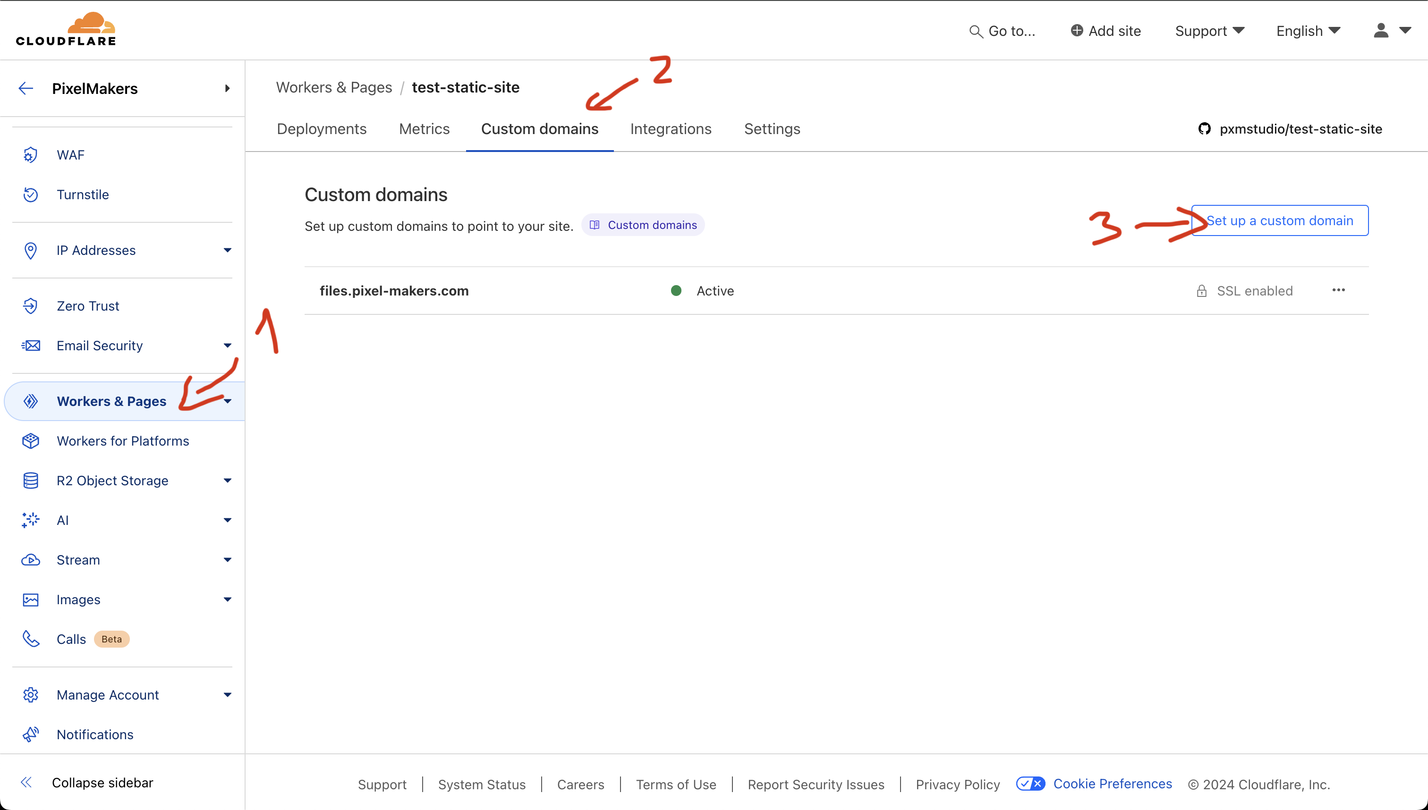This screenshot has height=810, width=1428.
Task: Click the Email Security envelope icon
Action: click(31, 346)
